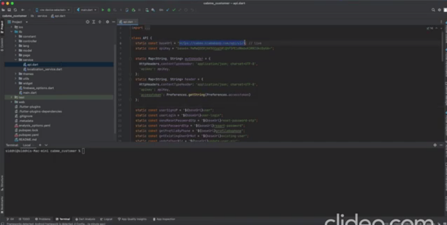Open the Logcat tool window

pos(106,219)
